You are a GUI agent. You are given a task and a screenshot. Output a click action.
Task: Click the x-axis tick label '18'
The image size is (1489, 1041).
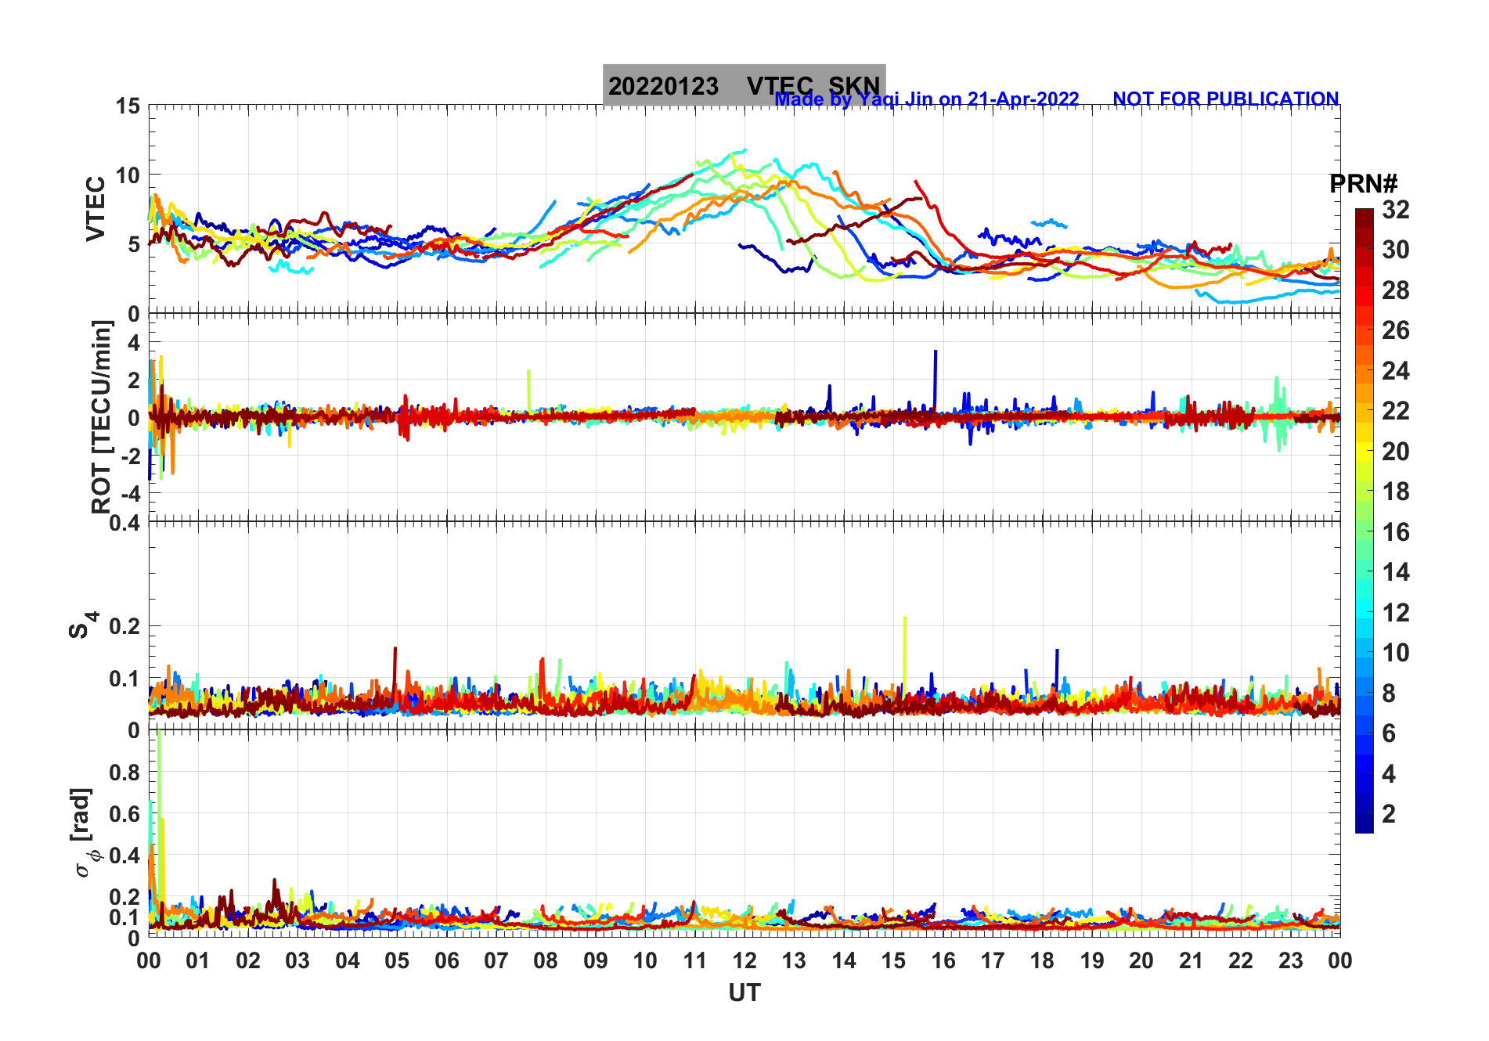pos(1042,960)
